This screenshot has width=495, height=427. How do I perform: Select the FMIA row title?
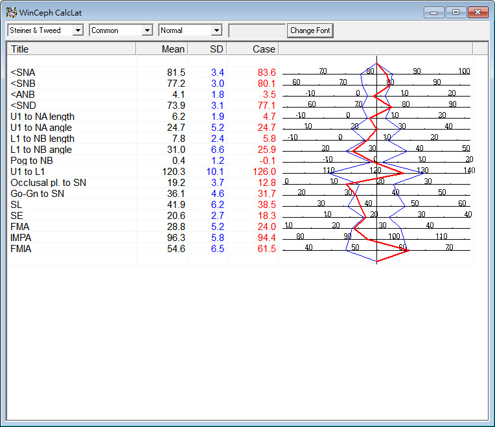point(21,249)
